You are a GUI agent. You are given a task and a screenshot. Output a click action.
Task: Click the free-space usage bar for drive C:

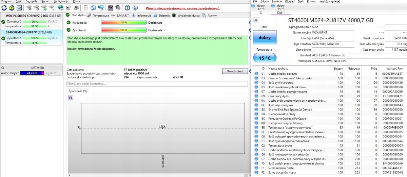click(x=32, y=73)
